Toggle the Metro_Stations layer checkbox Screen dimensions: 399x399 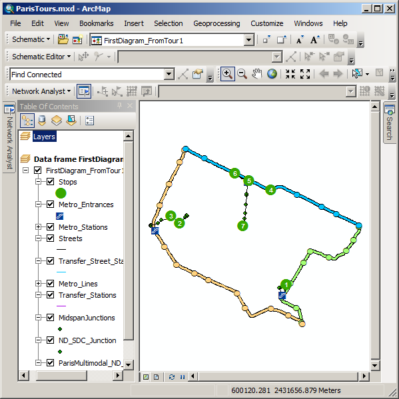[51, 227]
